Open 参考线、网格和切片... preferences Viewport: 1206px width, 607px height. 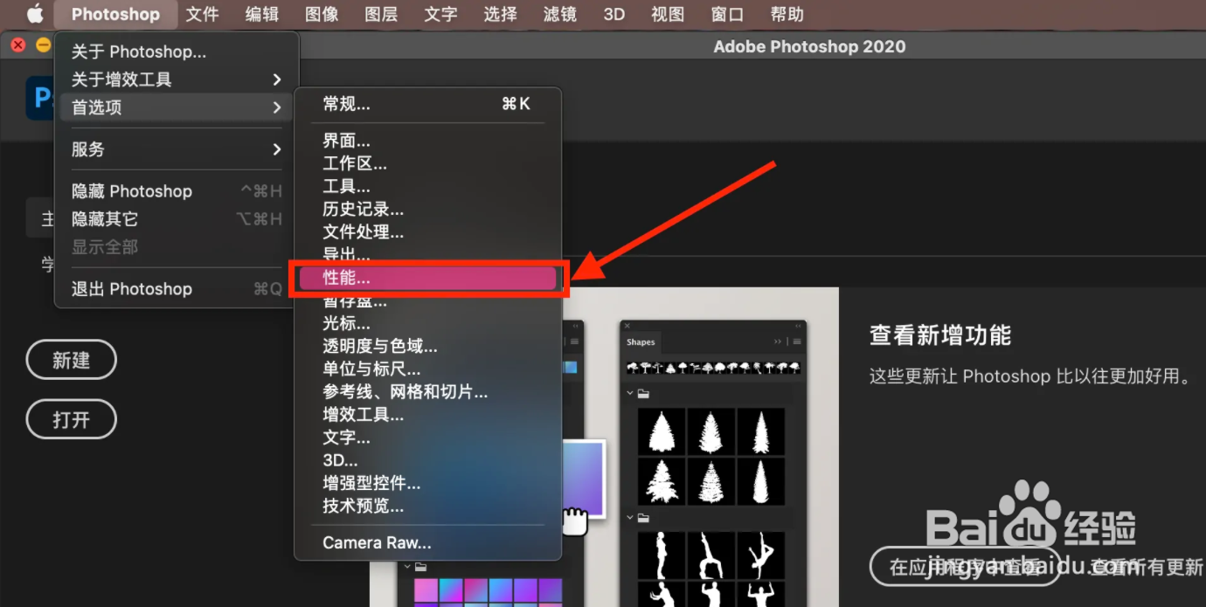(x=427, y=392)
